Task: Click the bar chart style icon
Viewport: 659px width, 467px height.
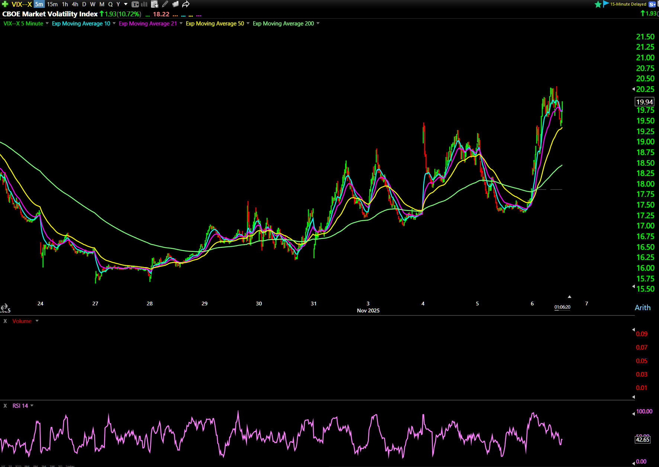Action: coord(144,4)
